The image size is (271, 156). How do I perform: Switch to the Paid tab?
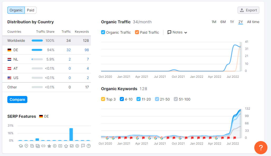[x=31, y=10]
